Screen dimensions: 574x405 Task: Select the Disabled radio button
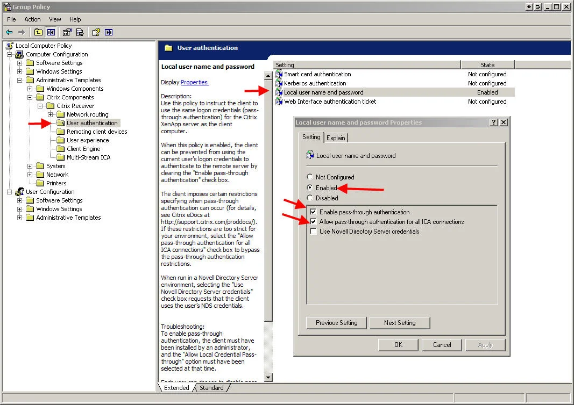coord(310,198)
